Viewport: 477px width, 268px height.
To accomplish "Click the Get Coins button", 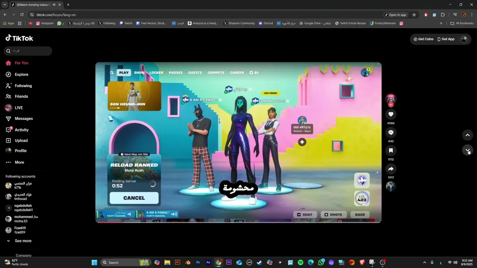I will [424, 39].
